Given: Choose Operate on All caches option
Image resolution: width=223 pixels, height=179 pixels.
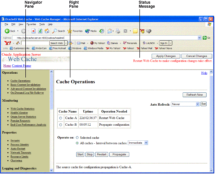Looking at the screenshot, I should tap(77, 143).
